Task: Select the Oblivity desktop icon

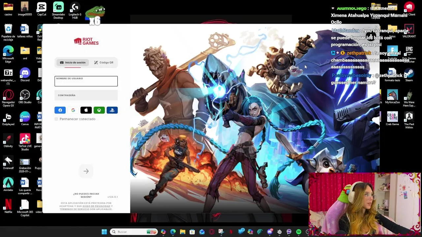Action: (x=8, y=141)
